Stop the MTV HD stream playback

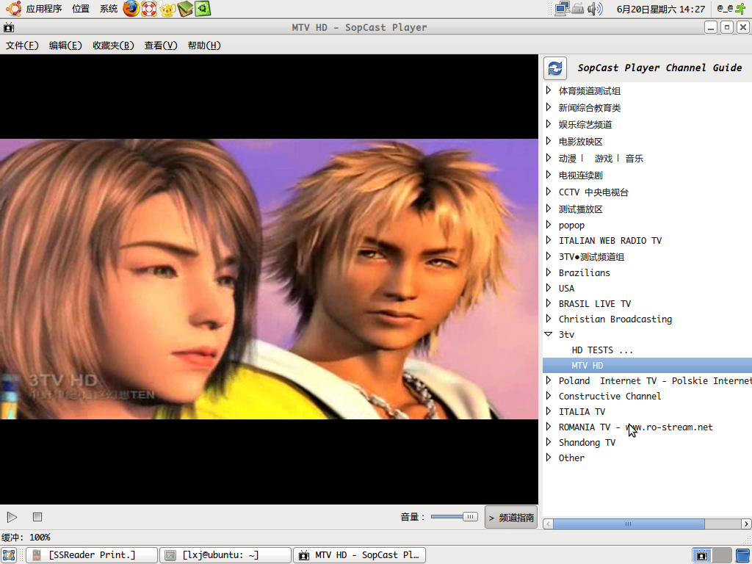point(37,517)
